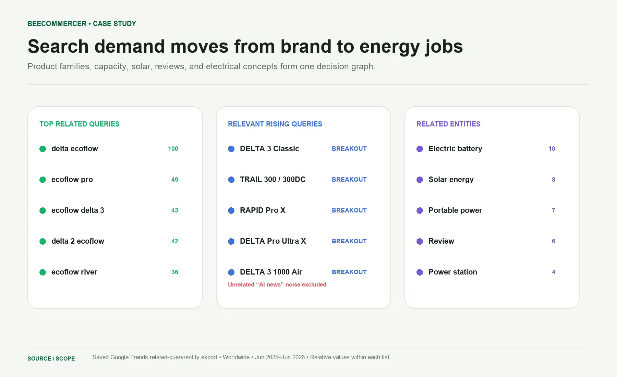The image size is (617, 377).
Task: Click the "RELATED ENTITIES" card heading
Action: click(x=448, y=124)
